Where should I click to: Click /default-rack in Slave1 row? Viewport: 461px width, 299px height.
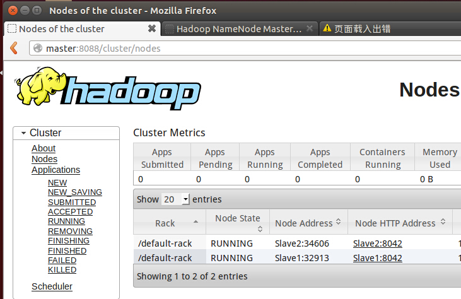click(x=165, y=258)
